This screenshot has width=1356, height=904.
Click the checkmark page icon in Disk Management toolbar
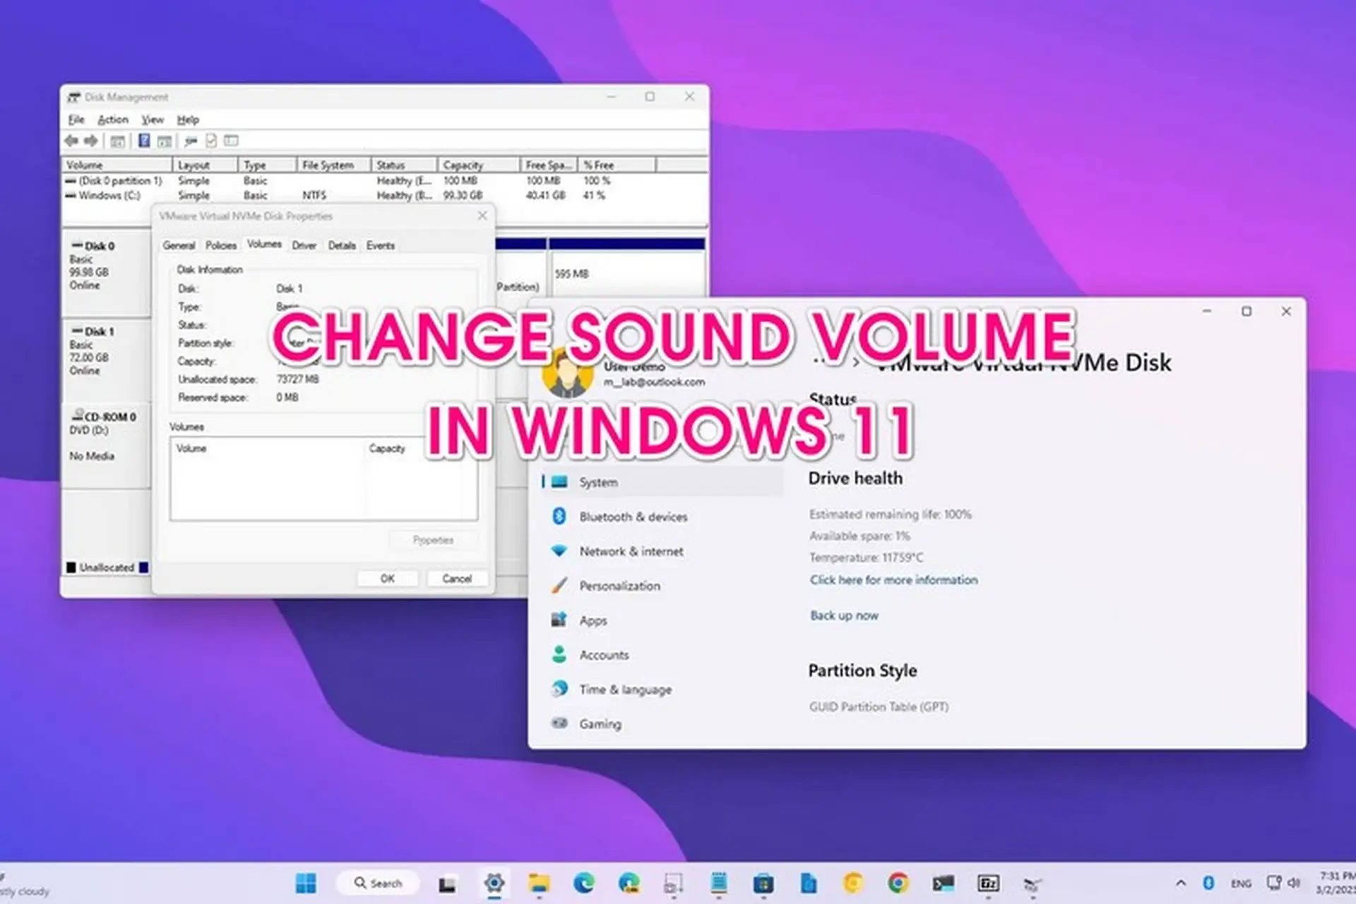click(x=210, y=141)
